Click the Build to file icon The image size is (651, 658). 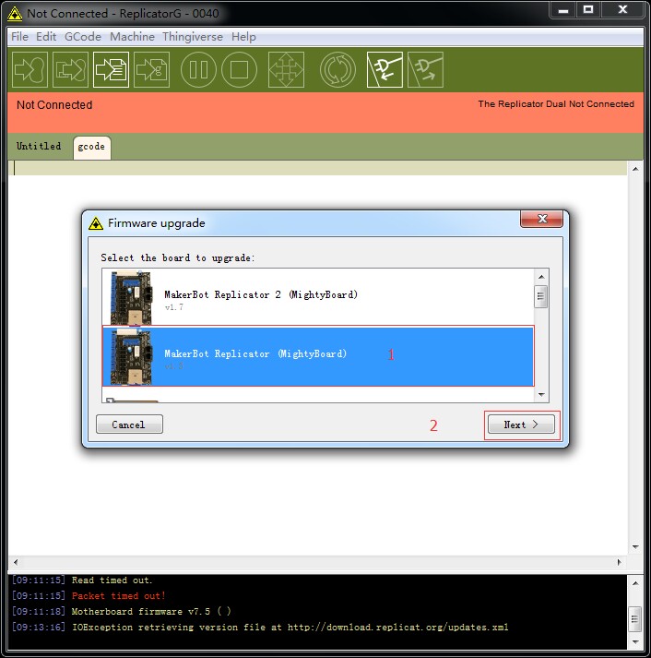[70, 69]
